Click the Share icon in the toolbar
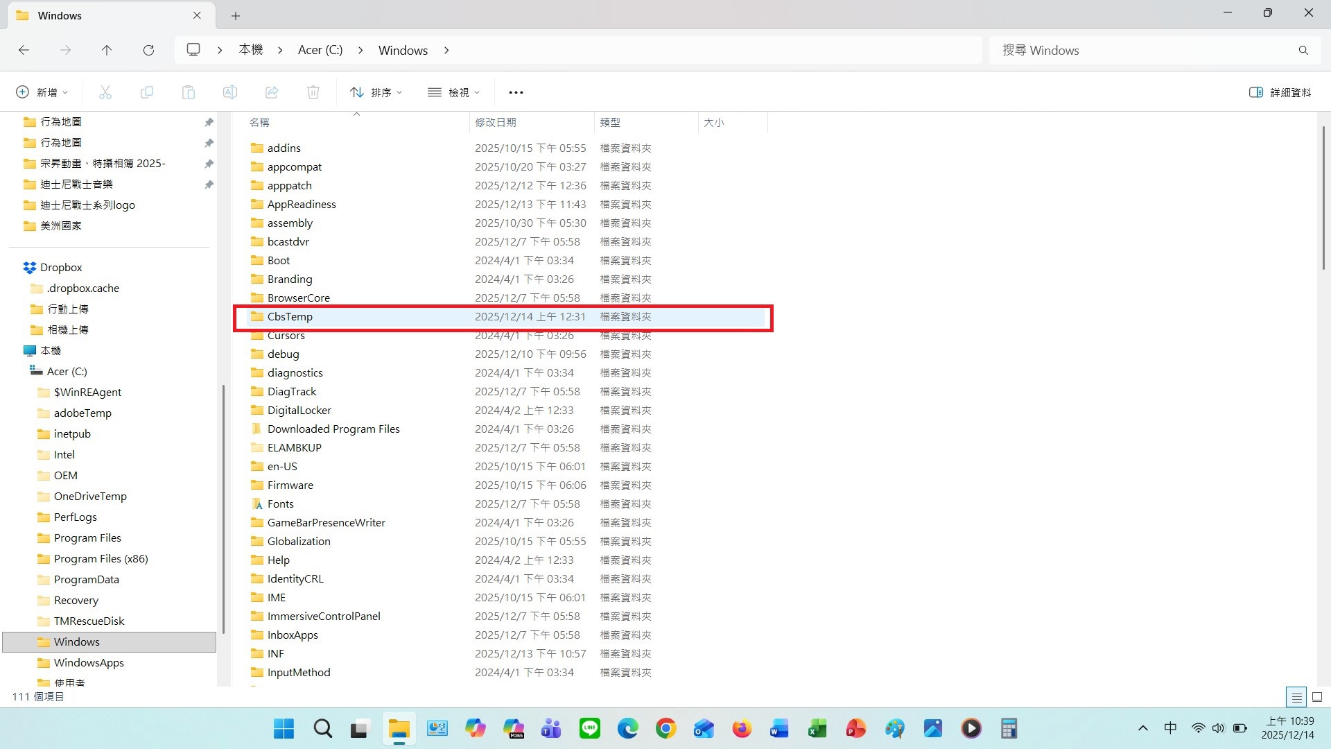 [x=272, y=92]
